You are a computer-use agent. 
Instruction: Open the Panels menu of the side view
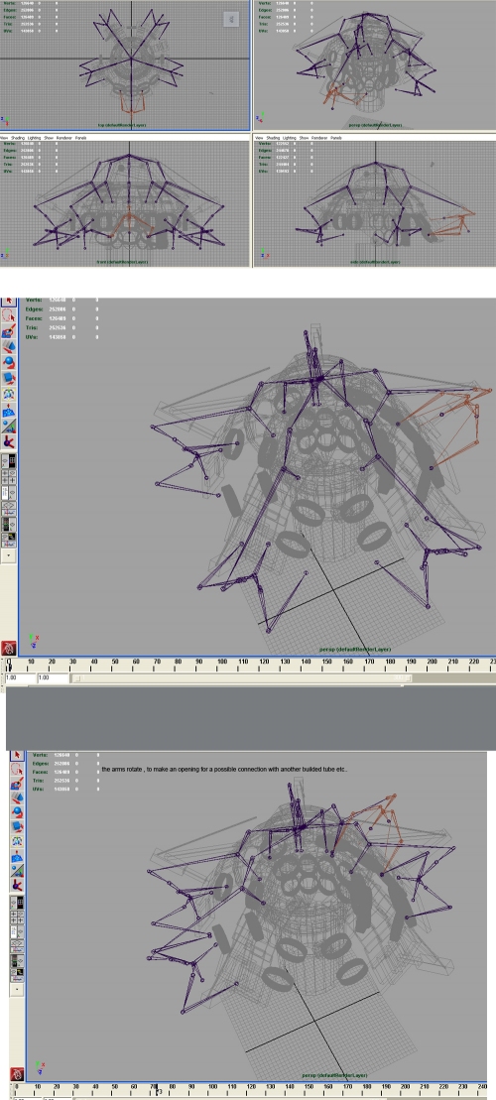pos(336,138)
